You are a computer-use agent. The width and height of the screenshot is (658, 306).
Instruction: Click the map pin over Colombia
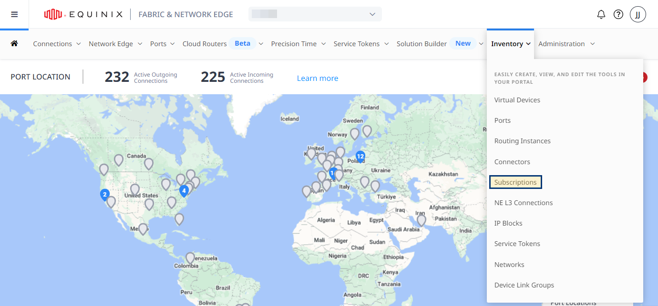190,258
